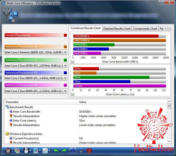Click the blue refresh icon
The image size is (176, 156).
coord(73,151)
